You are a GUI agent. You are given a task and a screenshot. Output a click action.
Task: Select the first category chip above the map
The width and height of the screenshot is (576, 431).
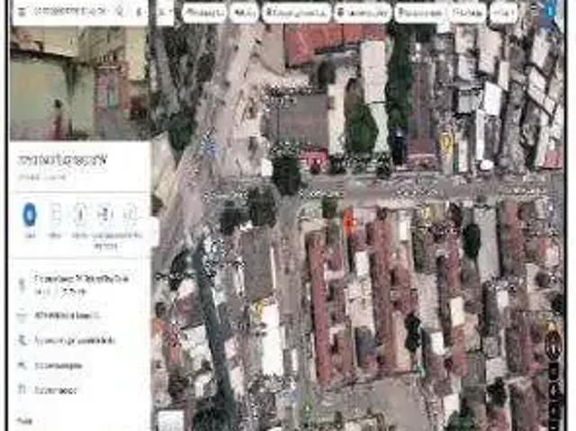[x=205, y=13]
